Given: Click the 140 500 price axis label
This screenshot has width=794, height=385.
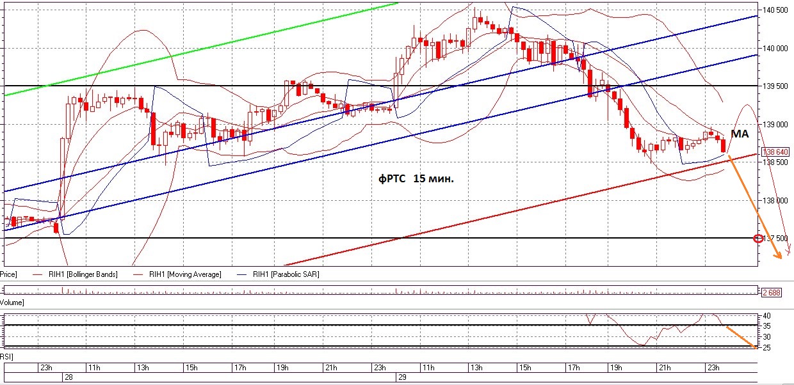Looking at the screenshot, I should point(775,10).
